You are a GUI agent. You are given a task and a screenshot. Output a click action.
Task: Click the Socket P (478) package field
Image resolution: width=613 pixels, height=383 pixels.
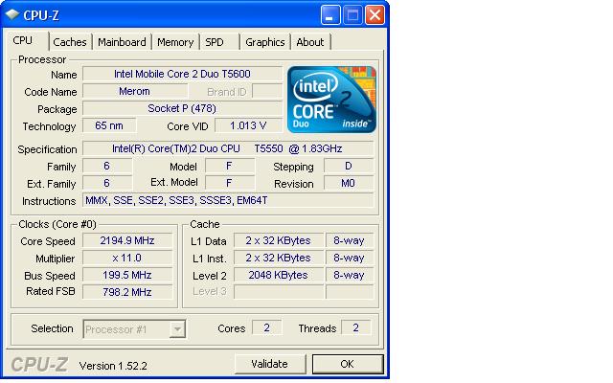tap(182, 108)
